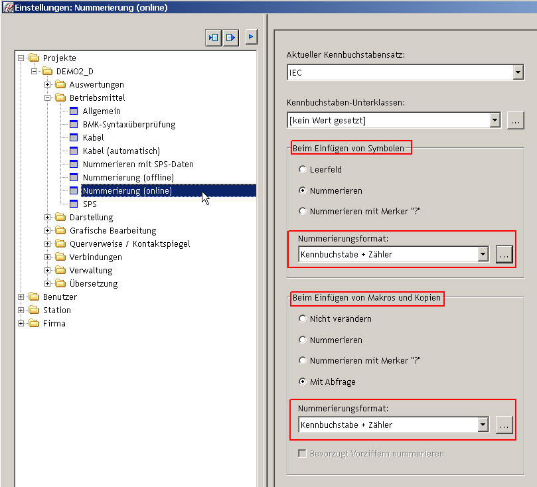Click the small play-arrow button above the tree
Screen dimensions: 537x487
251,36
